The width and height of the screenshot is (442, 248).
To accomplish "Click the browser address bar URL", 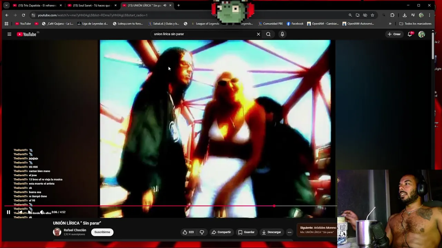I will pyautogui.click(x=93, y=15).
